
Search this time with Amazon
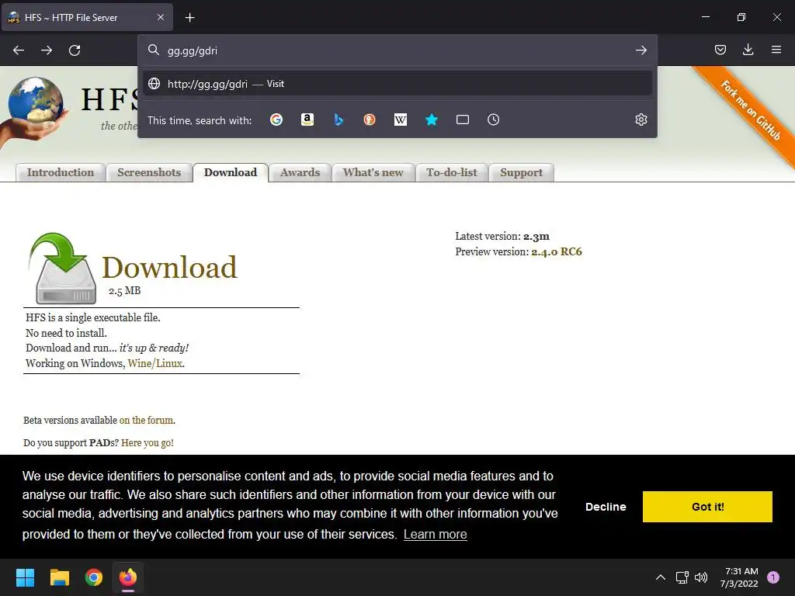(307, 120)
